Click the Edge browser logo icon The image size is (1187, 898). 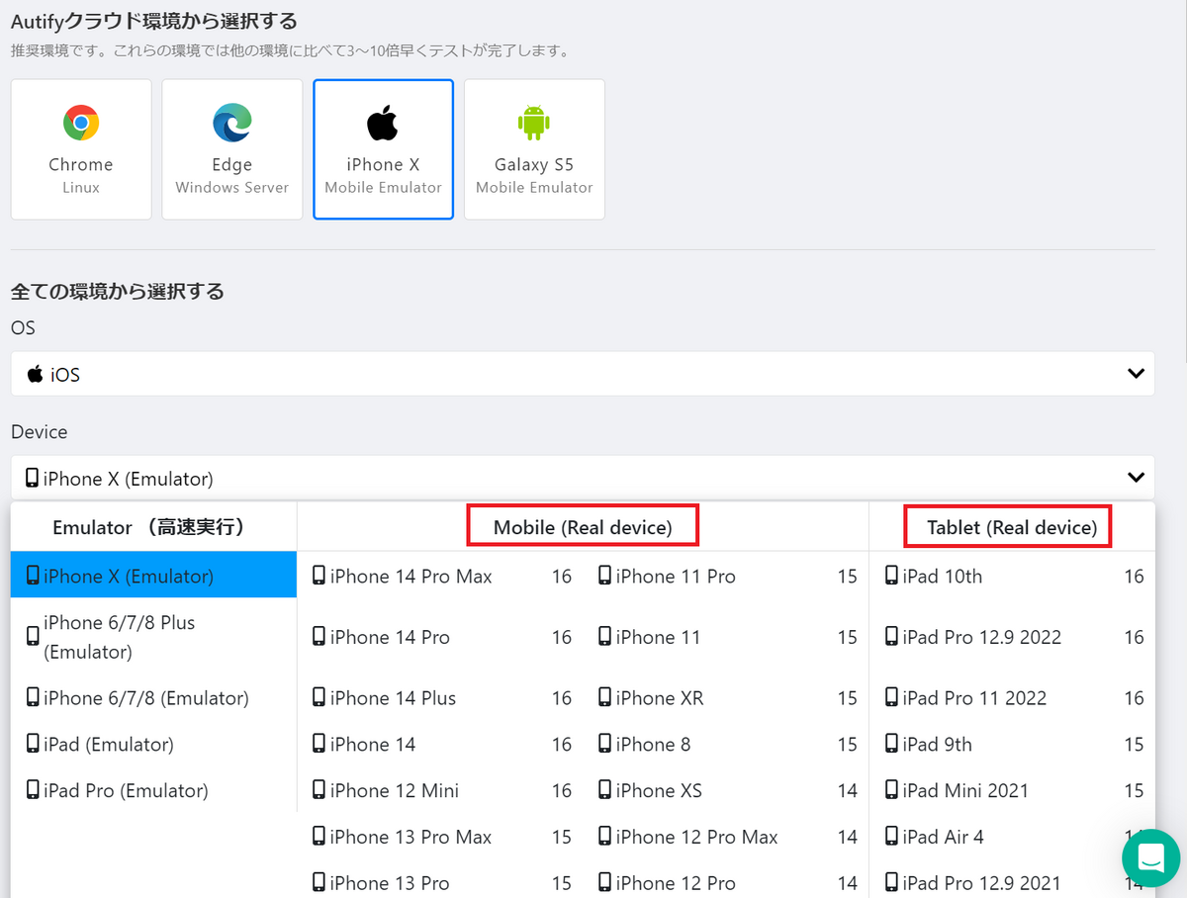(x=232, y=124)
